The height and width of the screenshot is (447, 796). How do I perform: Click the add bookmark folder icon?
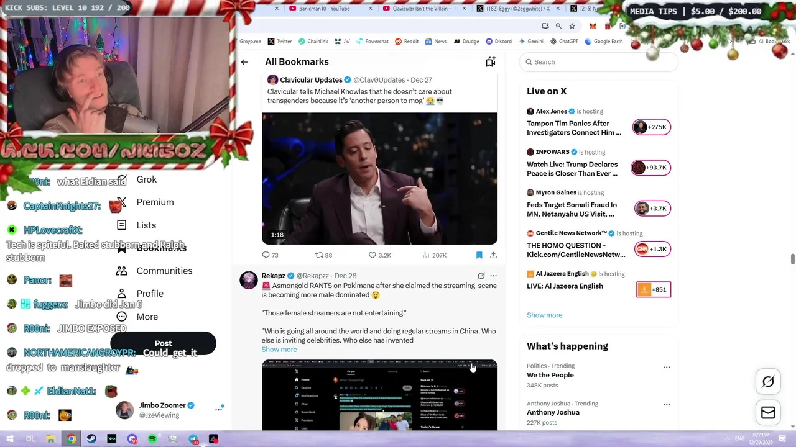point(491,61)
